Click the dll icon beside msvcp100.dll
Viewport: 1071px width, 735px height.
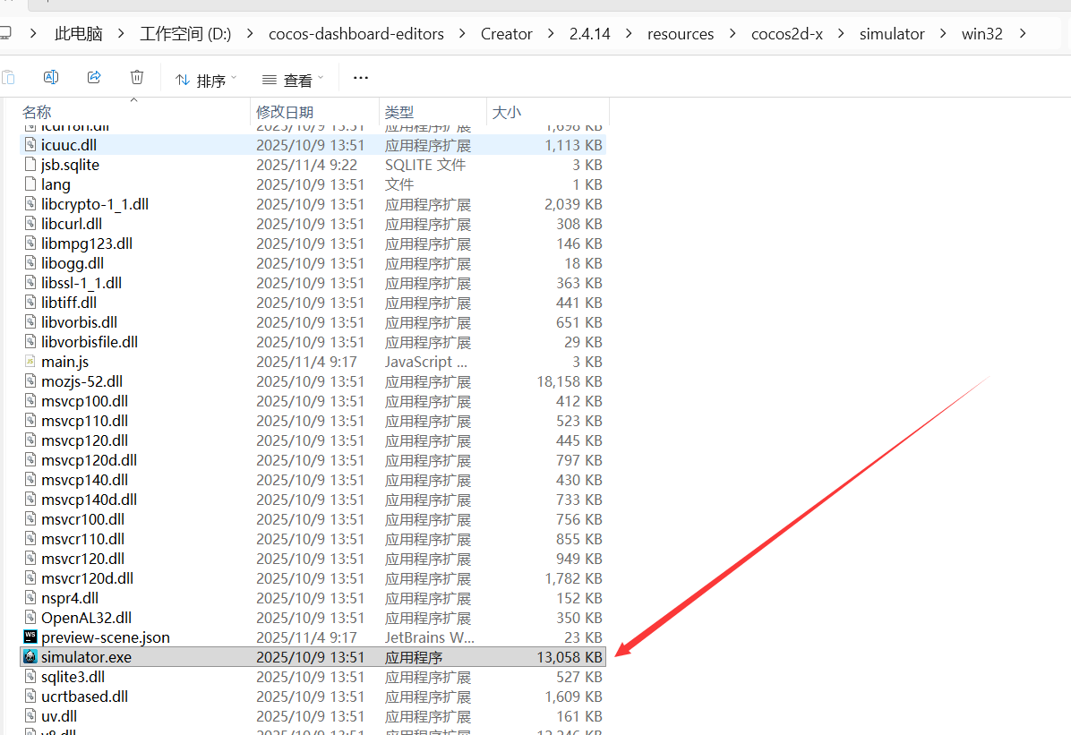[x=30, y=401]
